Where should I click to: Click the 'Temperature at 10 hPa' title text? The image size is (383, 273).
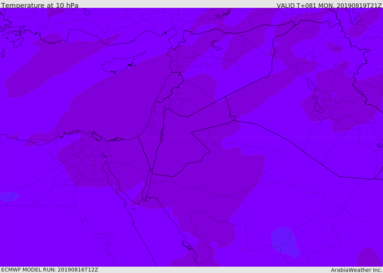point(40,5)
